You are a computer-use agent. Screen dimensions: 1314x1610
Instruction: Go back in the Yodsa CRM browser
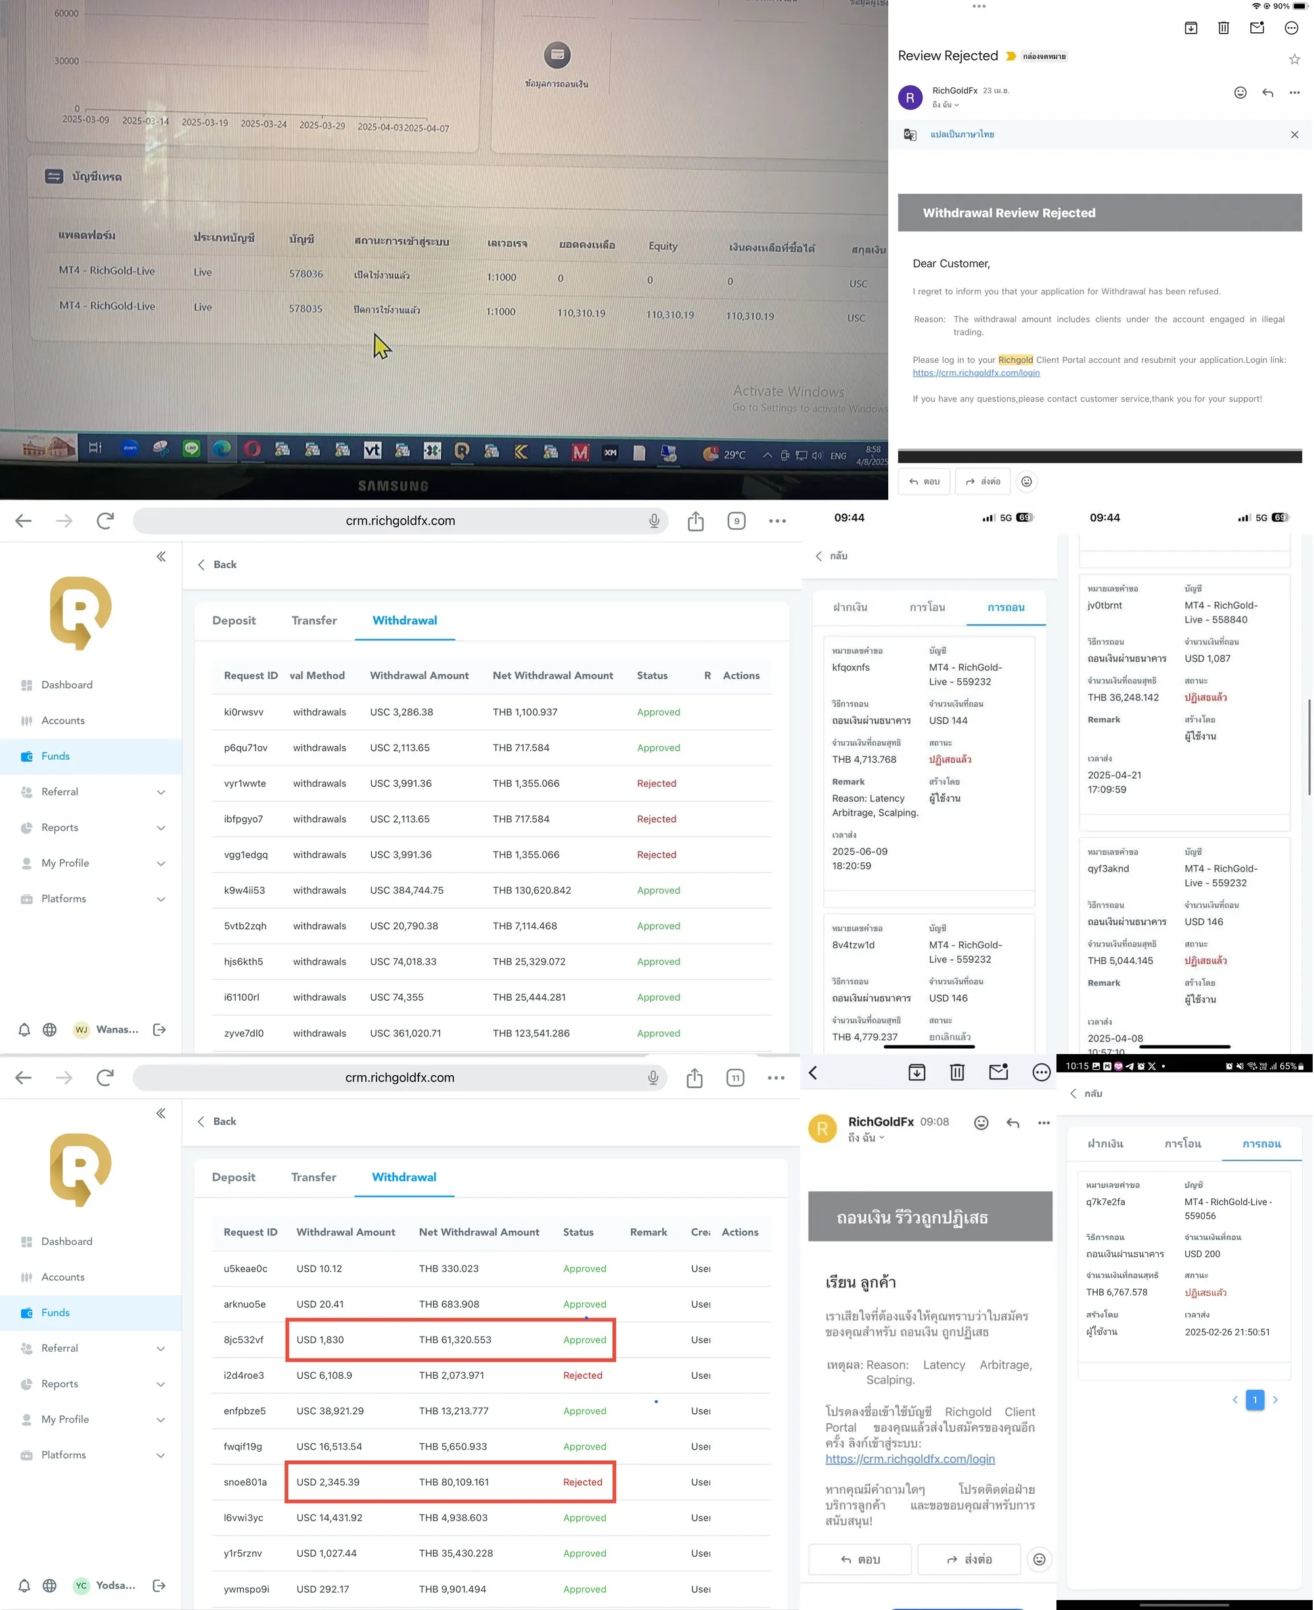coord(24,1078)
